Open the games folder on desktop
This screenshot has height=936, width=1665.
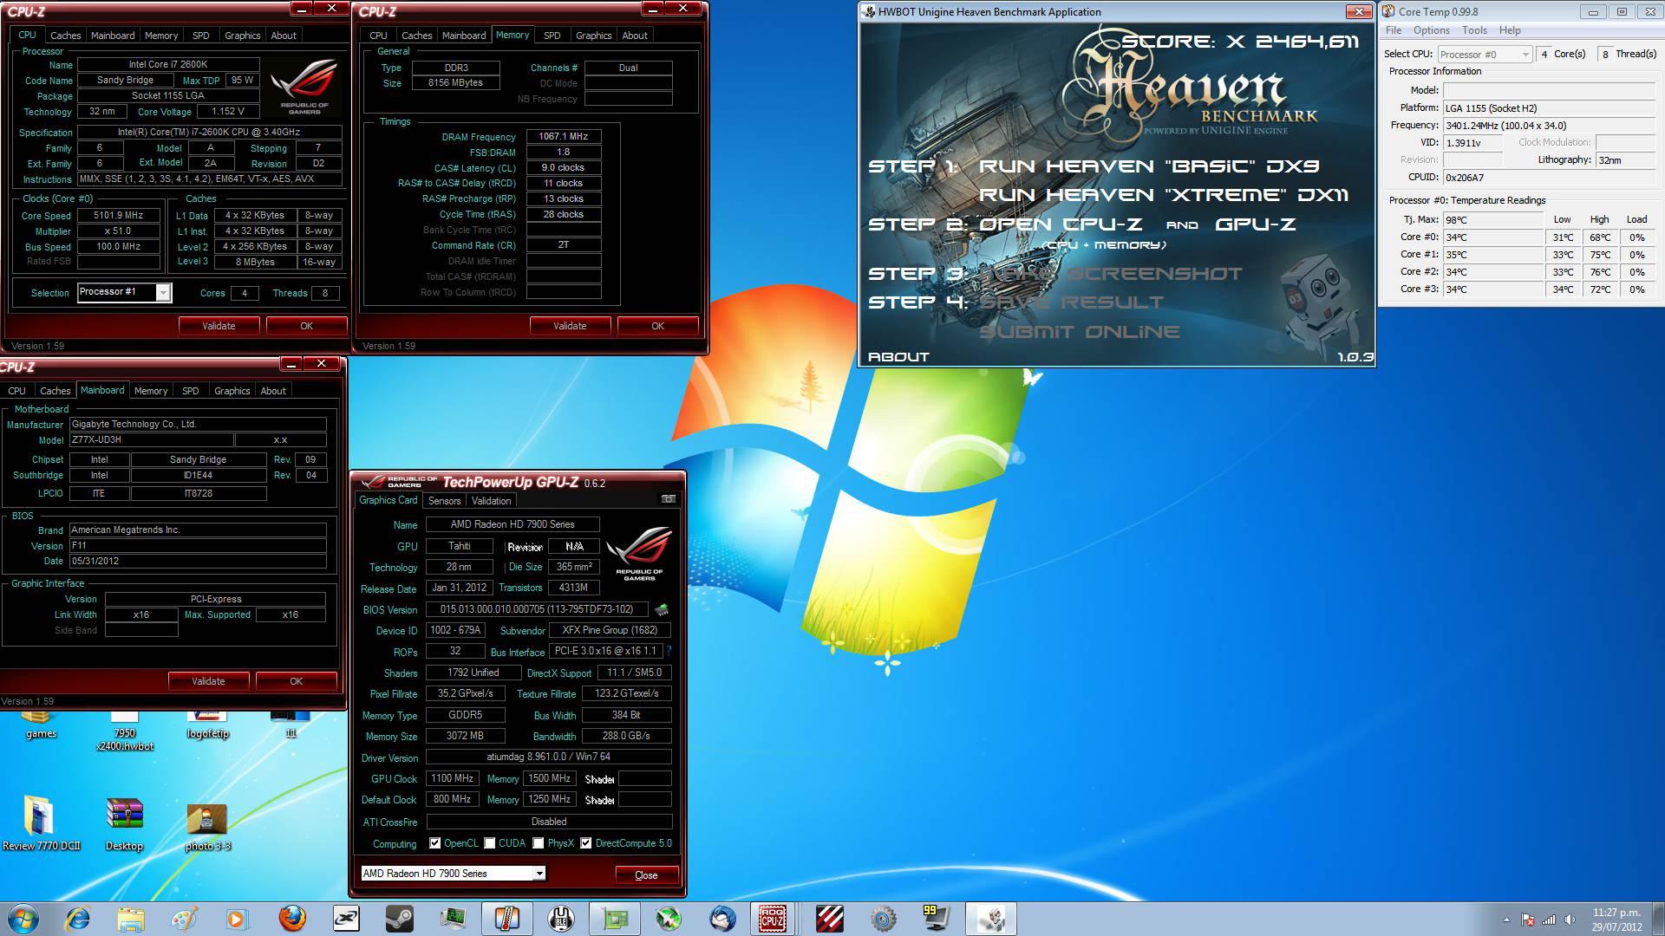tap(41, 725)
